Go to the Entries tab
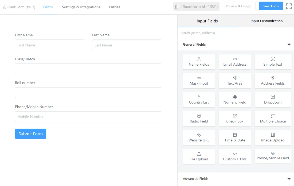The width and height of the screenshot is (294, 186). (115, 7)
